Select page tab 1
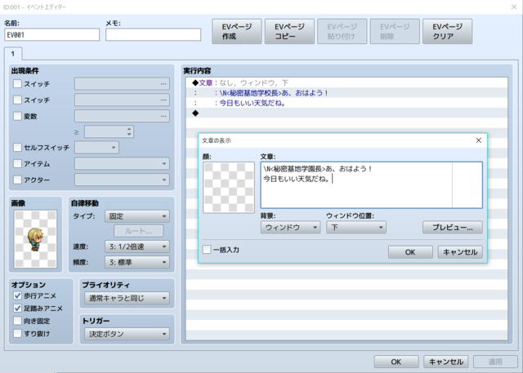 [13, 54]
